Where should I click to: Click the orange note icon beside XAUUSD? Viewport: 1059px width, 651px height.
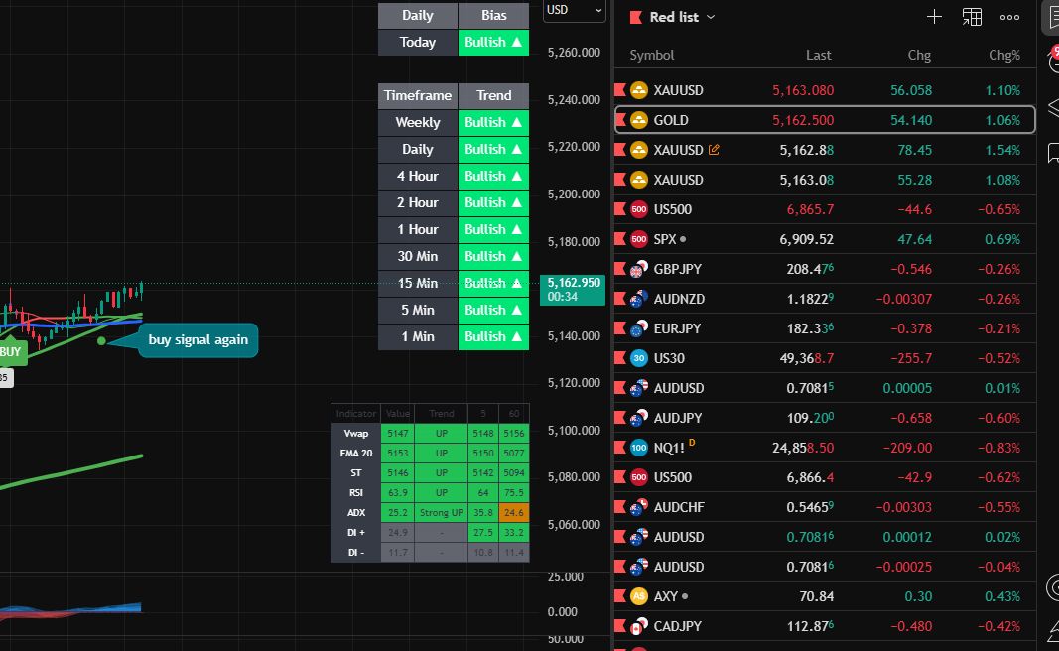pyautogui.click(x=714, y=150)
